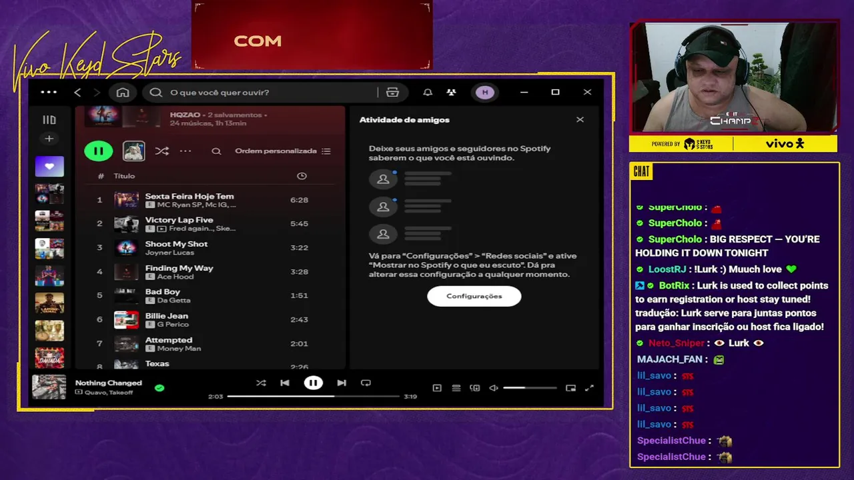This screenshot has height=480, width=854.
Task: Open the Browse icon in search bar
Action: [392, 93]
